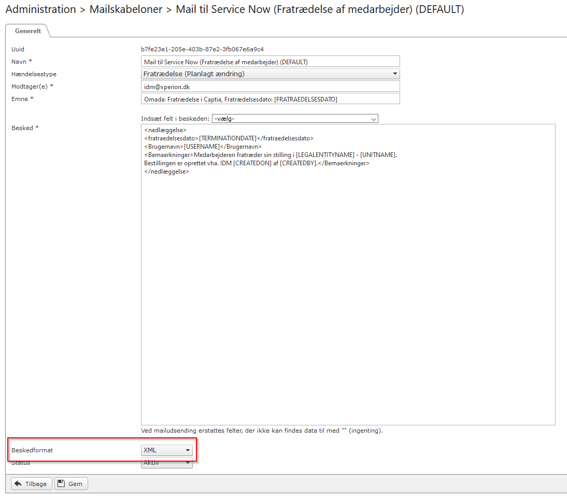This screenshot has width=567, height=500.
Task: Click inside the Besked message textarea
Action: click(x=348, y=275)
